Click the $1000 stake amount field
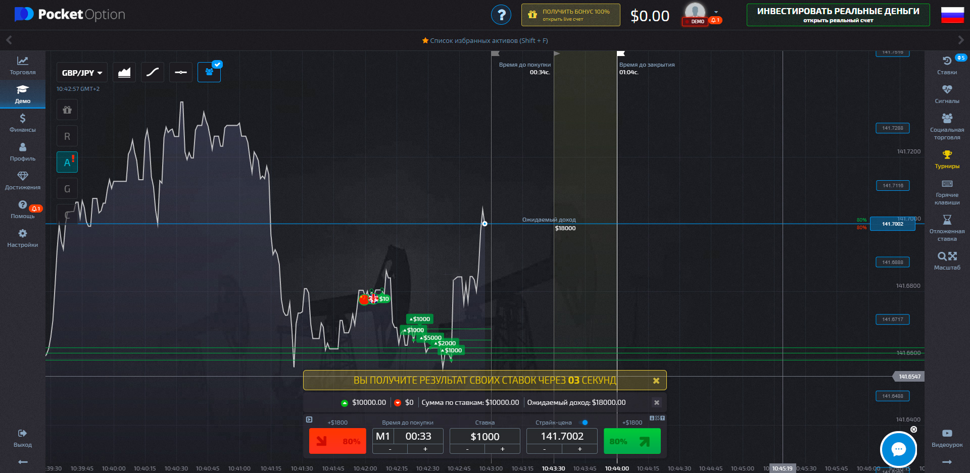 [x=485, y=436]
